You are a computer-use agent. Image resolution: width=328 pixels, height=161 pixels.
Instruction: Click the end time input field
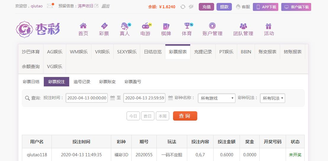pyautogui.click(x=144, y=98)
